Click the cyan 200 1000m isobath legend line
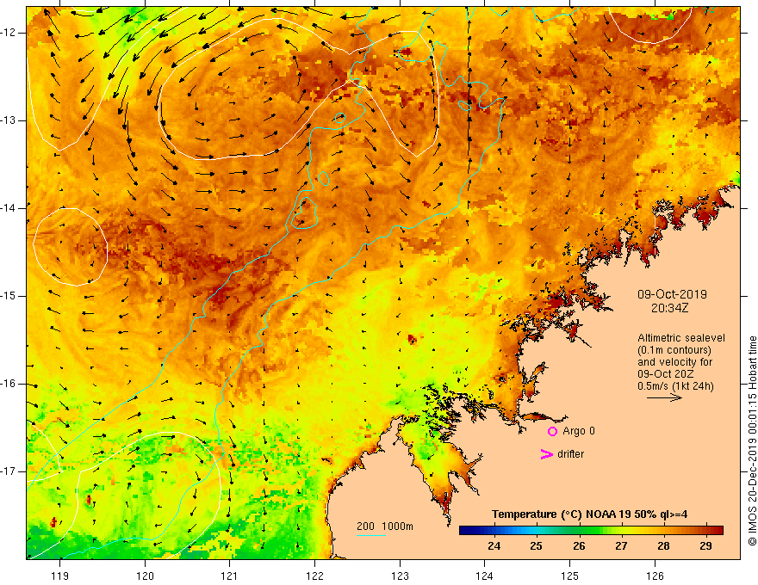758x585 pixels. tap(370, 535)
